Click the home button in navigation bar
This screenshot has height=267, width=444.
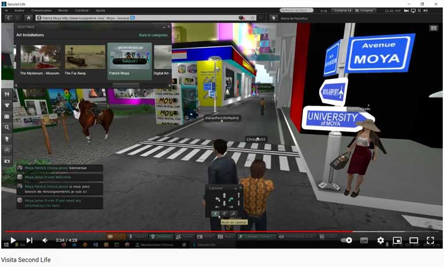click(x=28, y=18)
